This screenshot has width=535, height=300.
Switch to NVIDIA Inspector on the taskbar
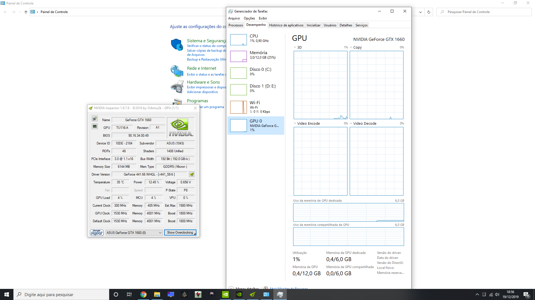point(252,294)
